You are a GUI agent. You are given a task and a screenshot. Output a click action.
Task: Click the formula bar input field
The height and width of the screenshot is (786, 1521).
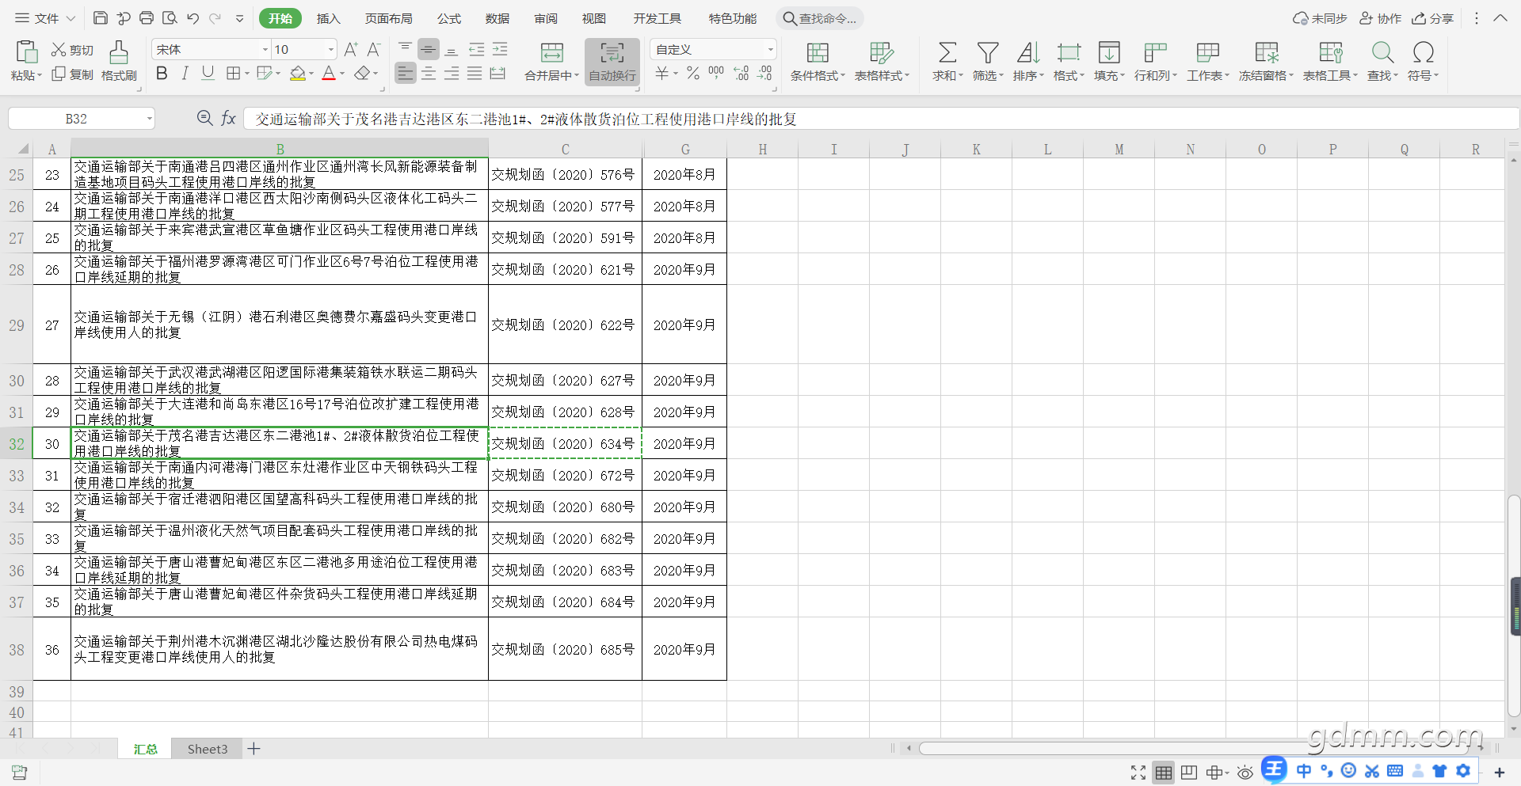pyautogui.click(x=880, y=119)
